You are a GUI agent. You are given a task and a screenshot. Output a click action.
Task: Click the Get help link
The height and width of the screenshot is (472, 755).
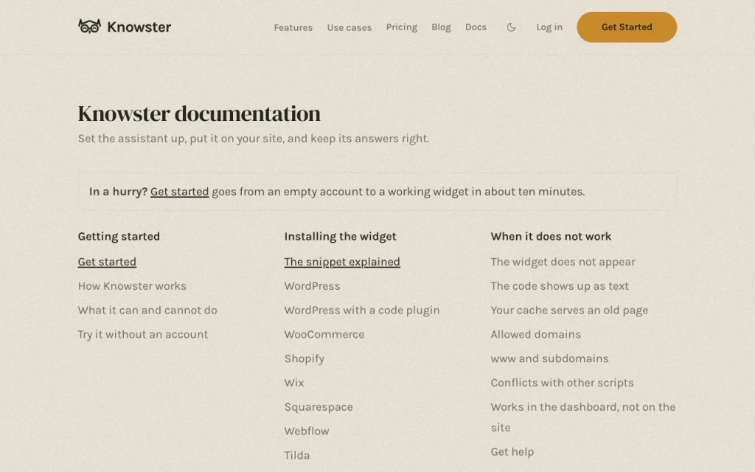[x=512, y=452]
